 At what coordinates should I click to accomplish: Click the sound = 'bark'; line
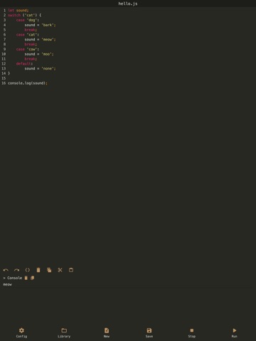40,25
